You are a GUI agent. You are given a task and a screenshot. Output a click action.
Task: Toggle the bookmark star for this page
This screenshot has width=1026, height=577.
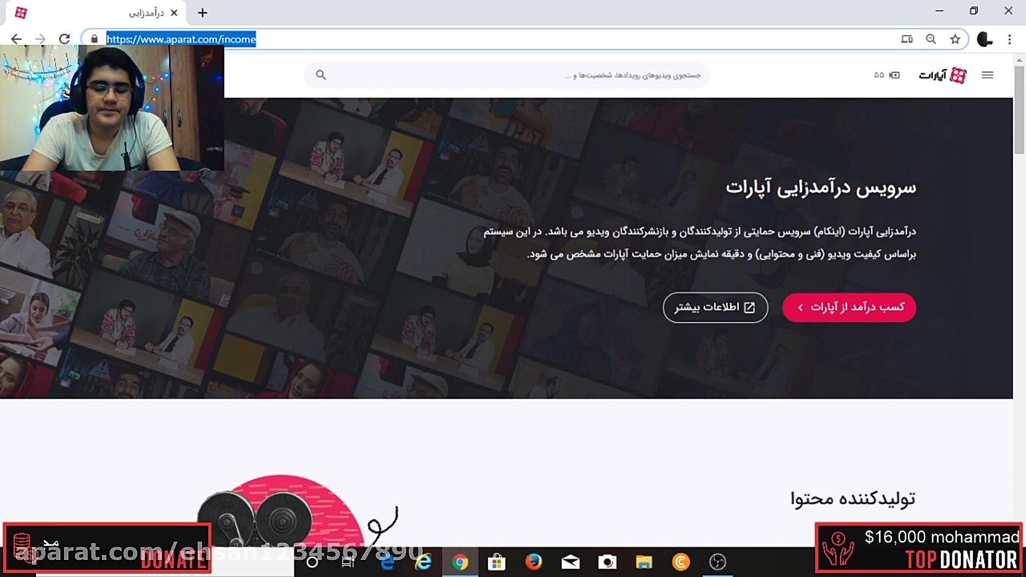tap(955, 39)
